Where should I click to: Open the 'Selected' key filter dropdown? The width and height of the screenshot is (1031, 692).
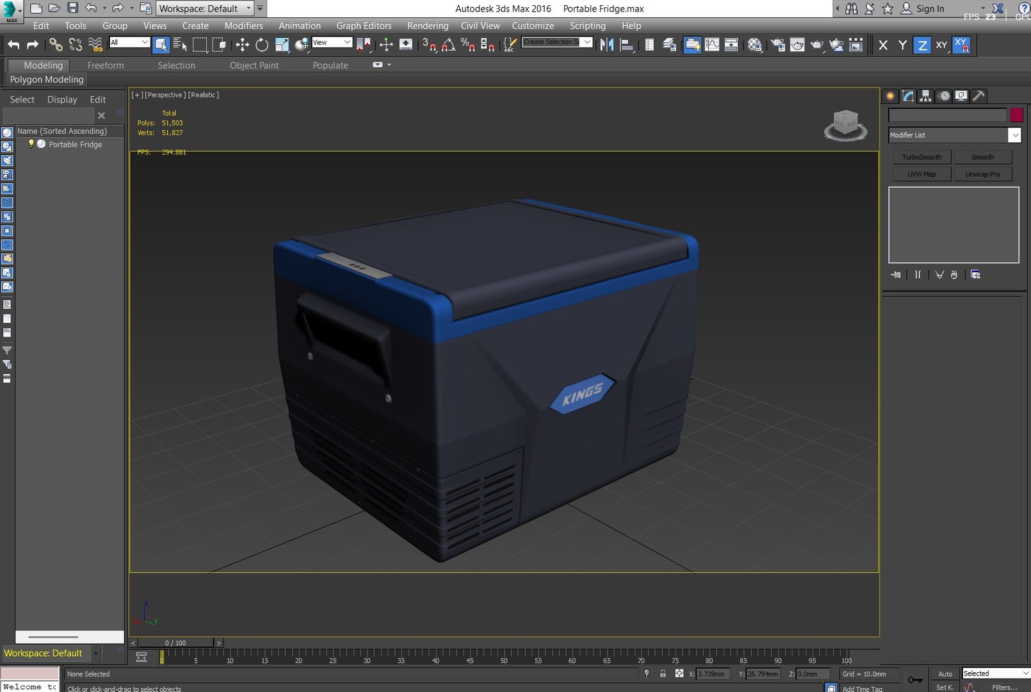[x=996, y=673]
